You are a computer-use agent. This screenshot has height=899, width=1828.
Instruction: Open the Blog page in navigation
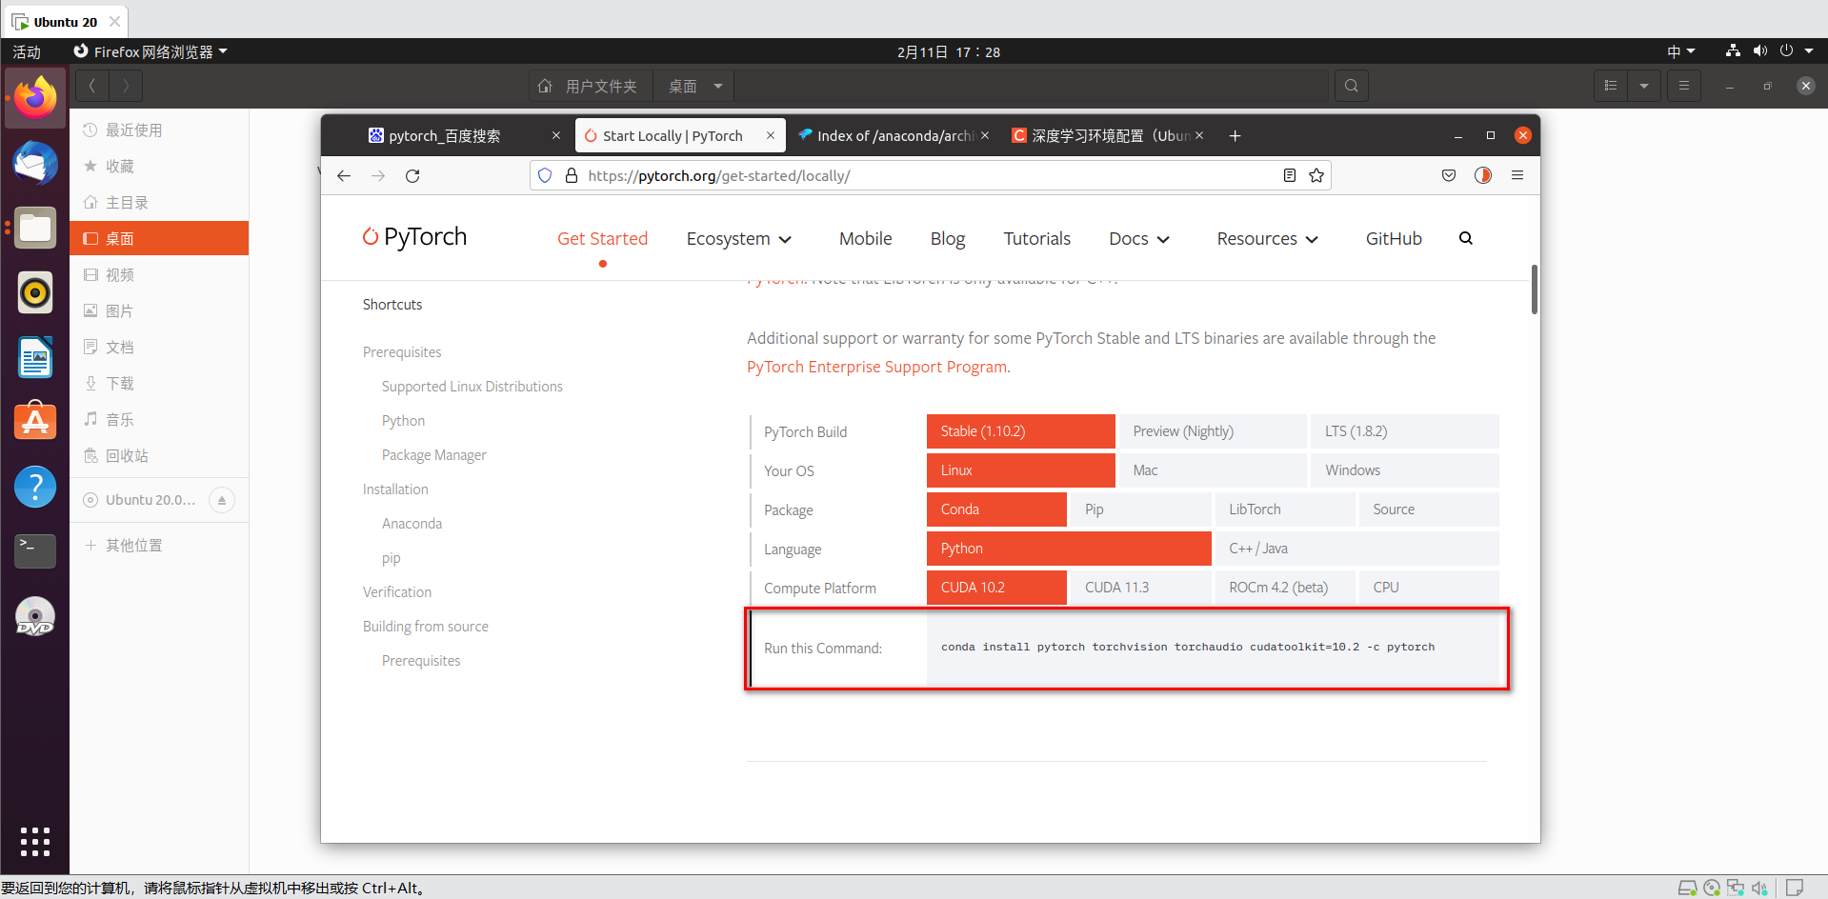(947, 238)
